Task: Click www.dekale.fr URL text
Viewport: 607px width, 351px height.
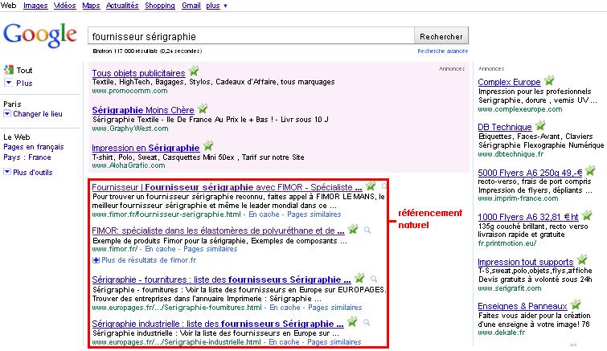Action: click(502, 333)
